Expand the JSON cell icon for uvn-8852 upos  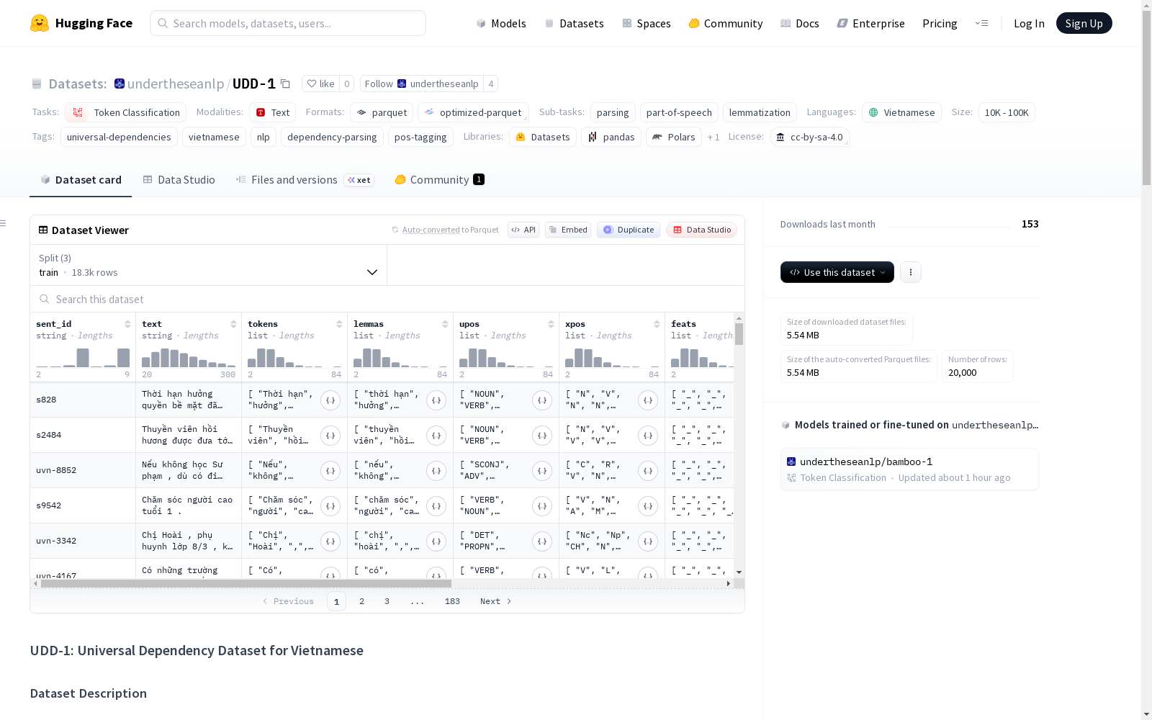click(542, 471)
